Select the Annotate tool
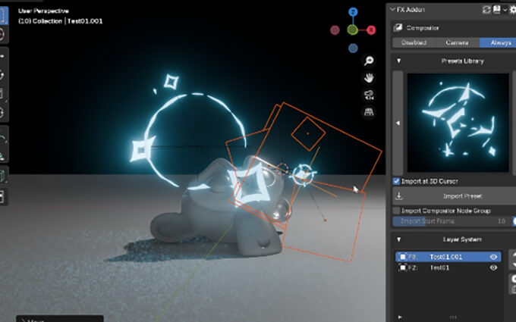Screen dimensions: 516x322 coord(2,138)
